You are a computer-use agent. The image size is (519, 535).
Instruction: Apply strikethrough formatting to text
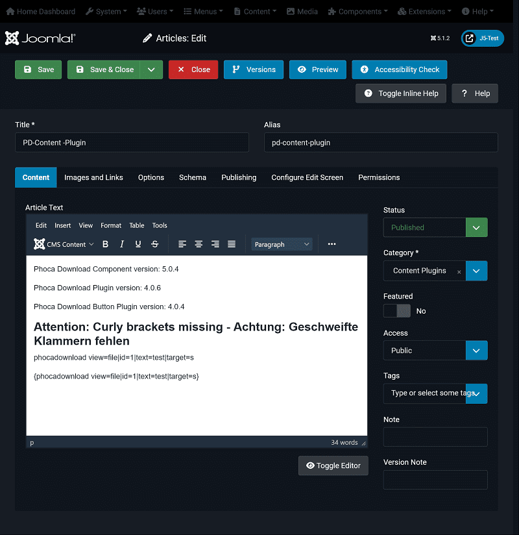tap(155, 244)
